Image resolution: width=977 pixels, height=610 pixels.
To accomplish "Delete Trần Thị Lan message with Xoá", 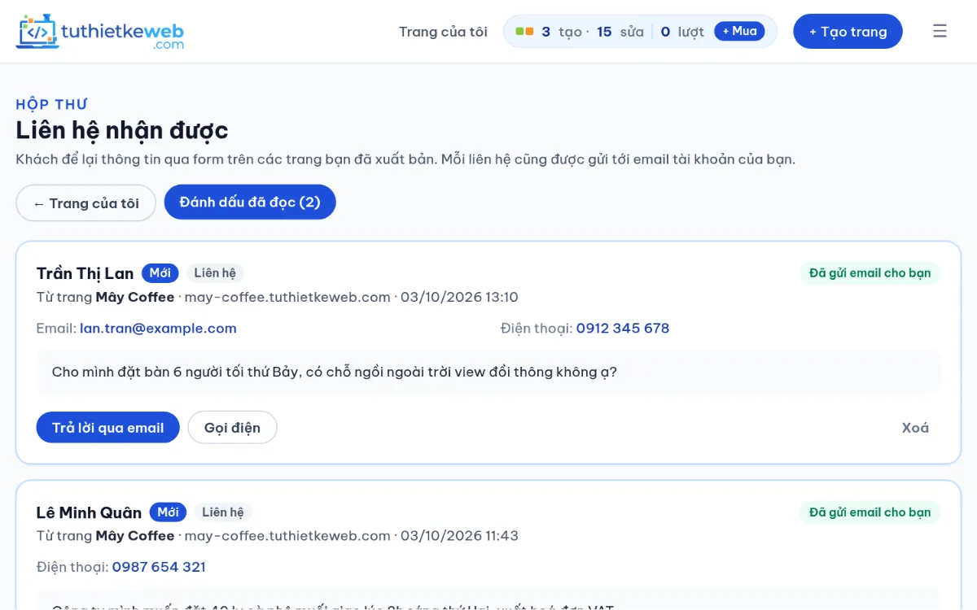I will 915,428.
